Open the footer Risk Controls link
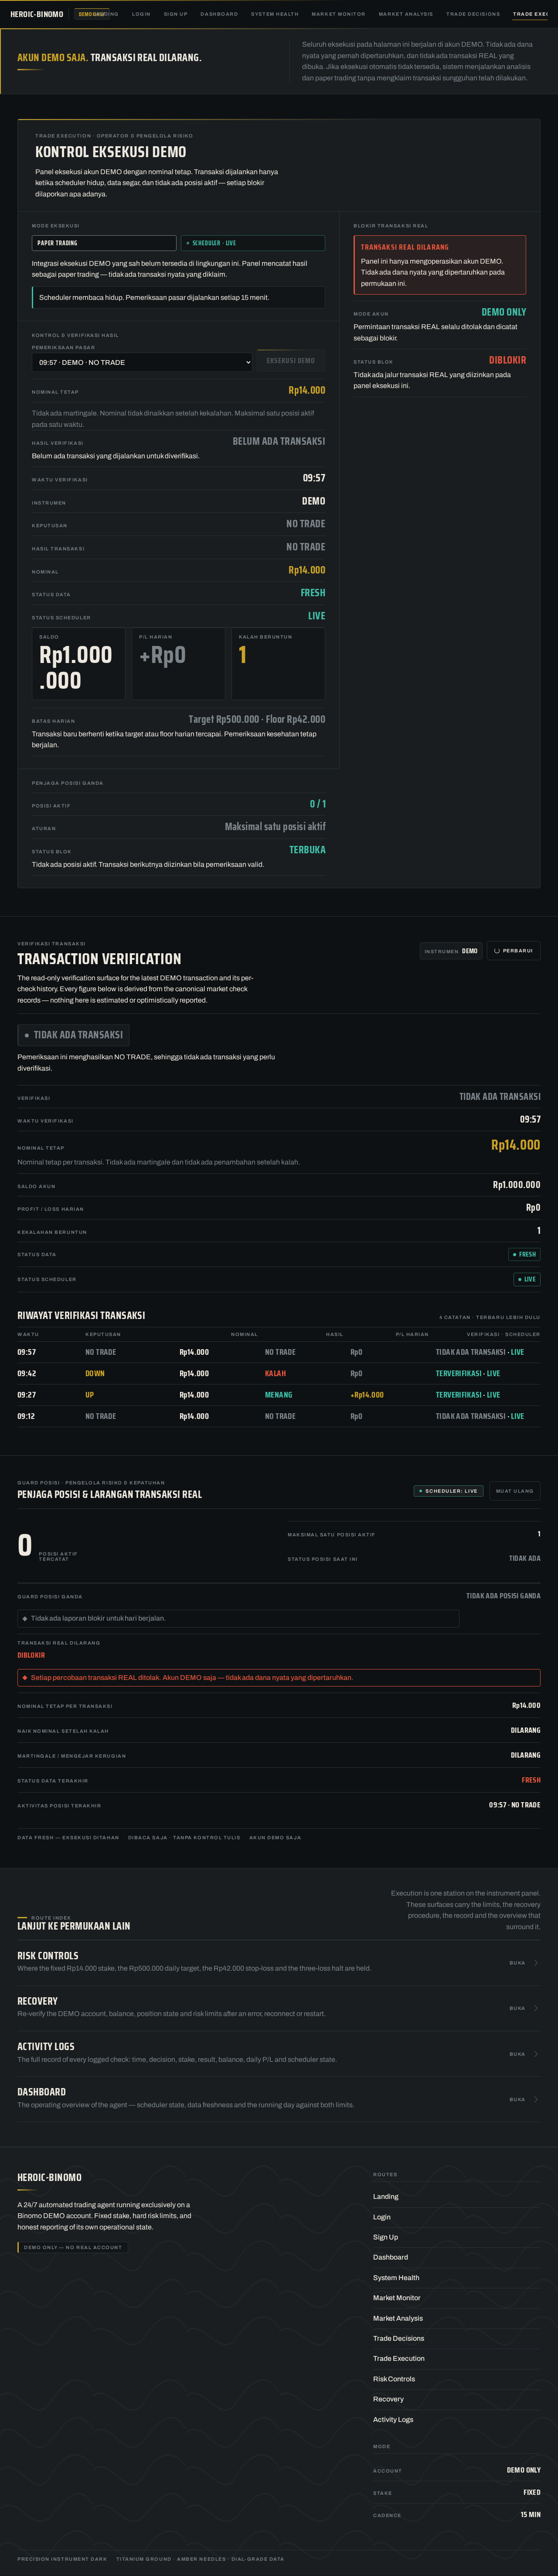The height and width of the screenshot is (2576, 558). point(394,2379)
